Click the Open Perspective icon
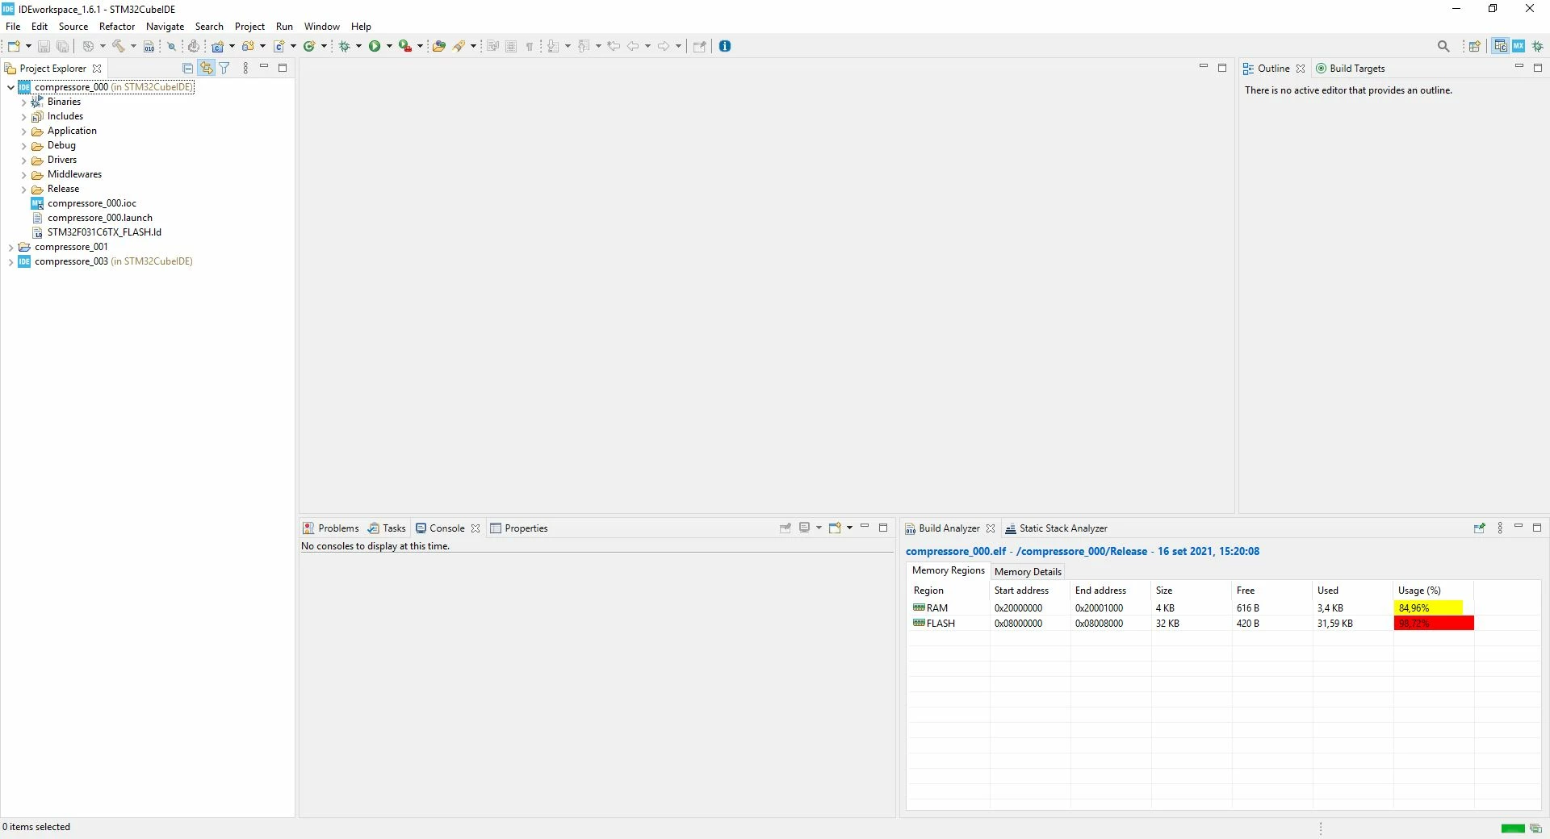The width and height of the screenshot is (1550, 839). click(1475, 46)
